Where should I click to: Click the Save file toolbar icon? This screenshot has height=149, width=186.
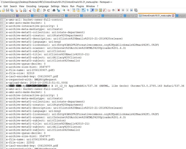click(x=8, y=11)
